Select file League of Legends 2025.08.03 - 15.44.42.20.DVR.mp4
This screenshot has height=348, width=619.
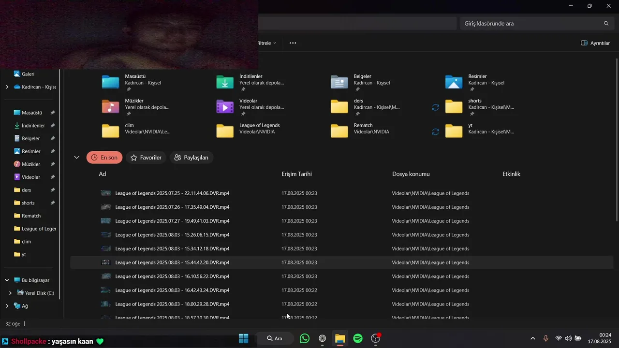[342, 262]
